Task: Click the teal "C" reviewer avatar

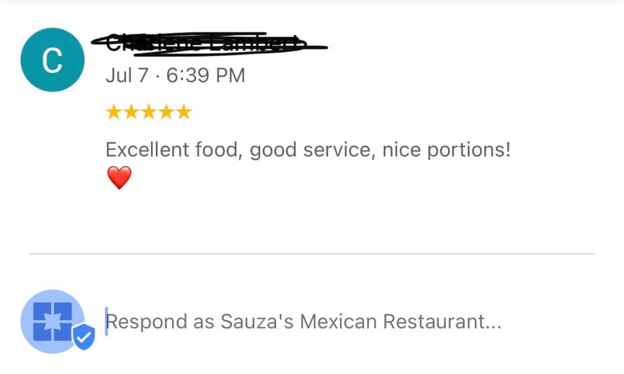Action: (52, 60)
